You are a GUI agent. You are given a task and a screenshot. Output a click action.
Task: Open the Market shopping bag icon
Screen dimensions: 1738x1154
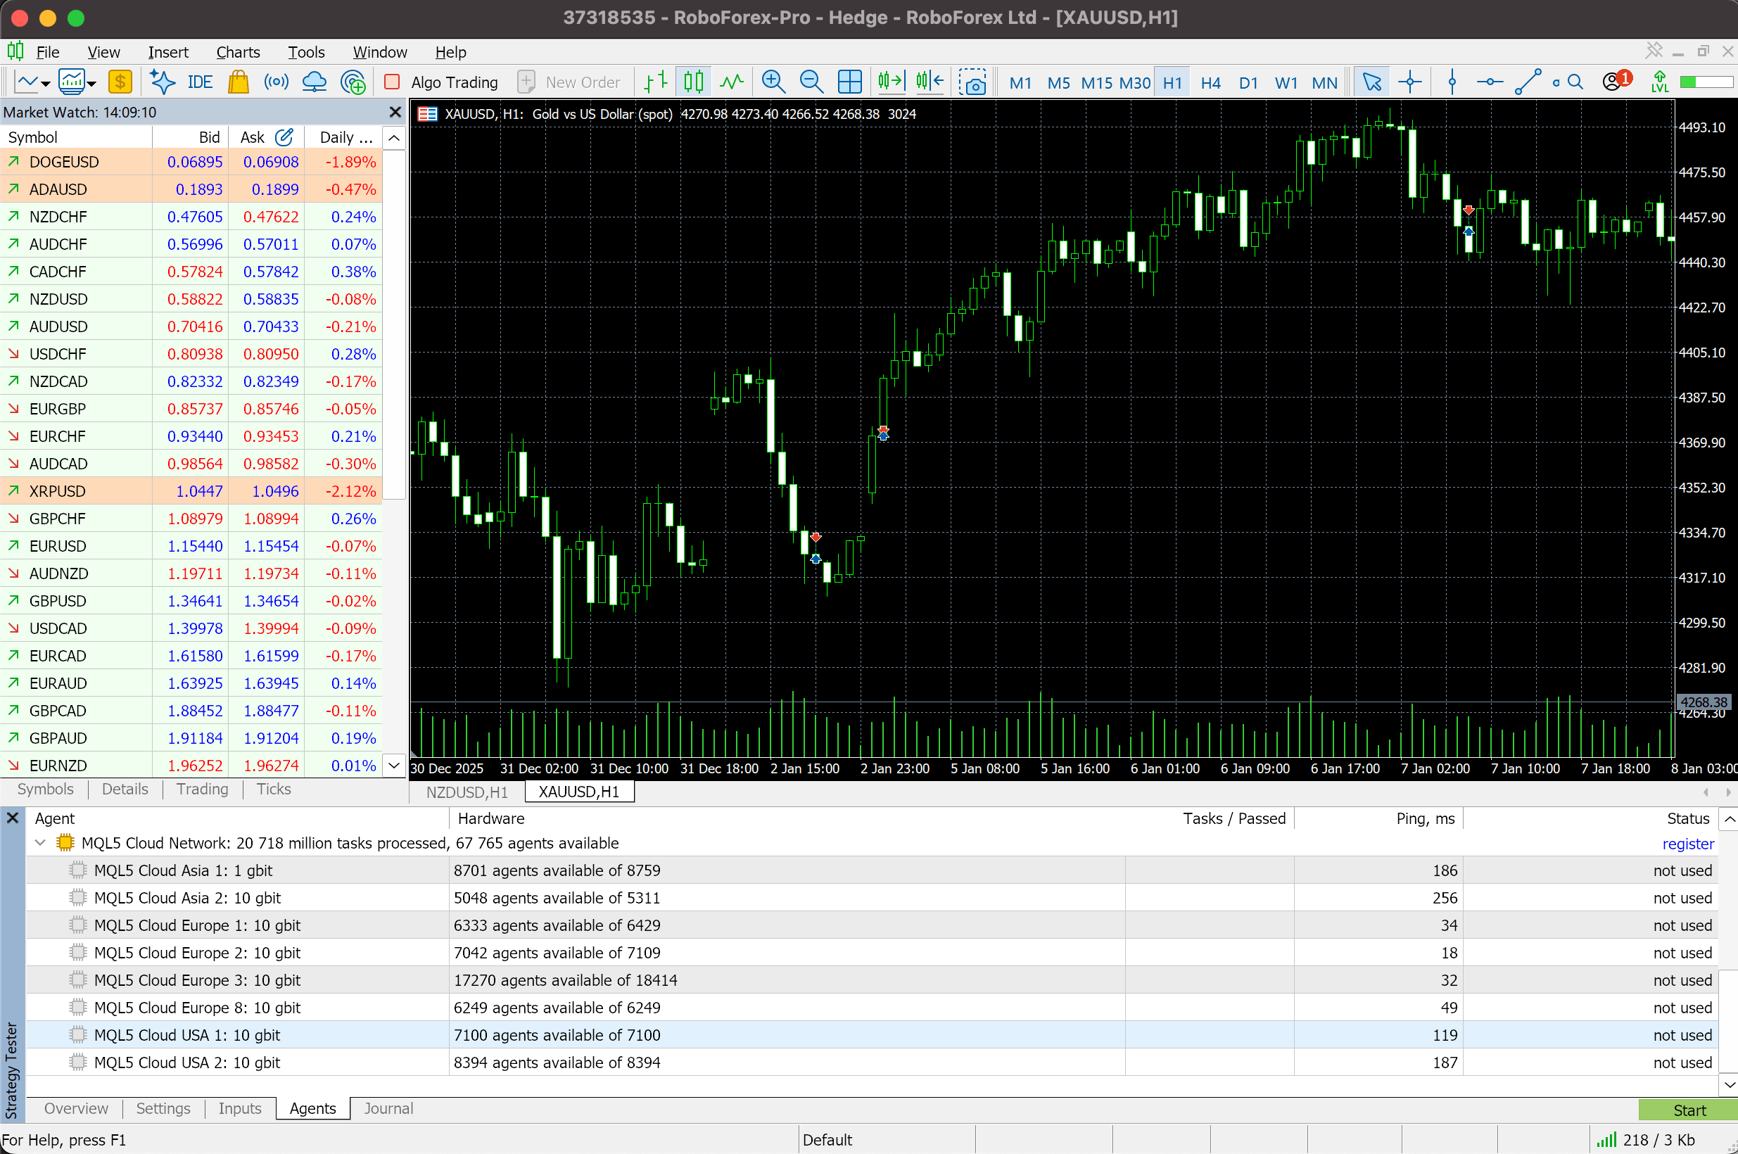[238, 82]
